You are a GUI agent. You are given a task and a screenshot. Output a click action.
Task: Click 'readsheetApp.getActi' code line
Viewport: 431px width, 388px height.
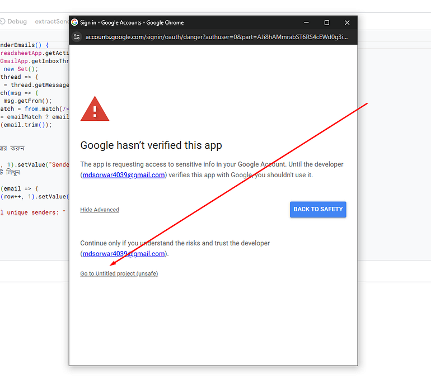pyautogui.click(x=34, y=53)
